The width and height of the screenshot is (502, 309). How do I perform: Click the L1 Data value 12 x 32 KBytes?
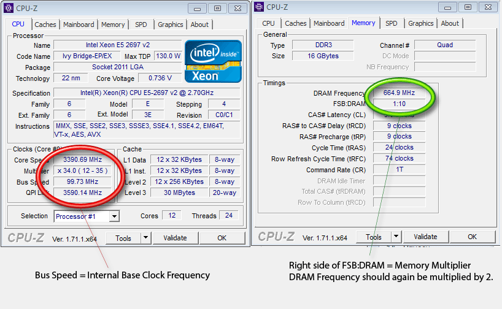pyautogui.click(x=179, y=159)
